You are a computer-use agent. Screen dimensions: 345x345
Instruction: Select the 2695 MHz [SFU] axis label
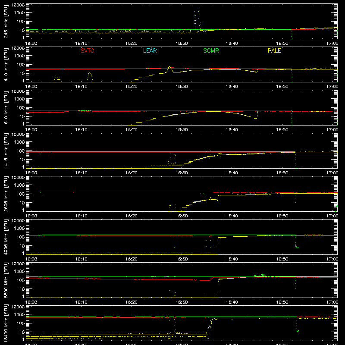click(x=6, y=194)
